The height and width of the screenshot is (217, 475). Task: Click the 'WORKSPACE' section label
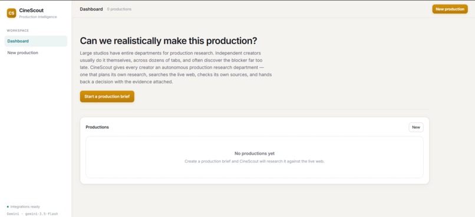(x=18, y=31)
